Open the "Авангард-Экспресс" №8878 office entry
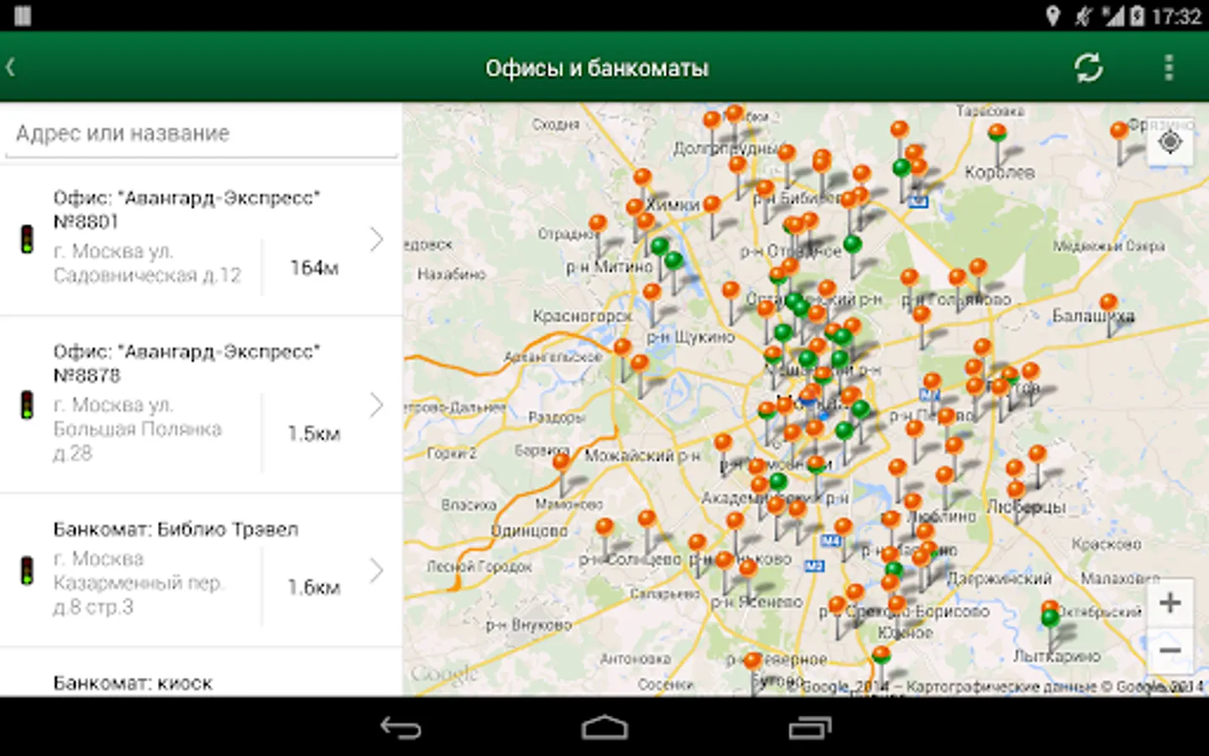The height and width of the screenshot is (756, 1209). [x=201, y=405]
